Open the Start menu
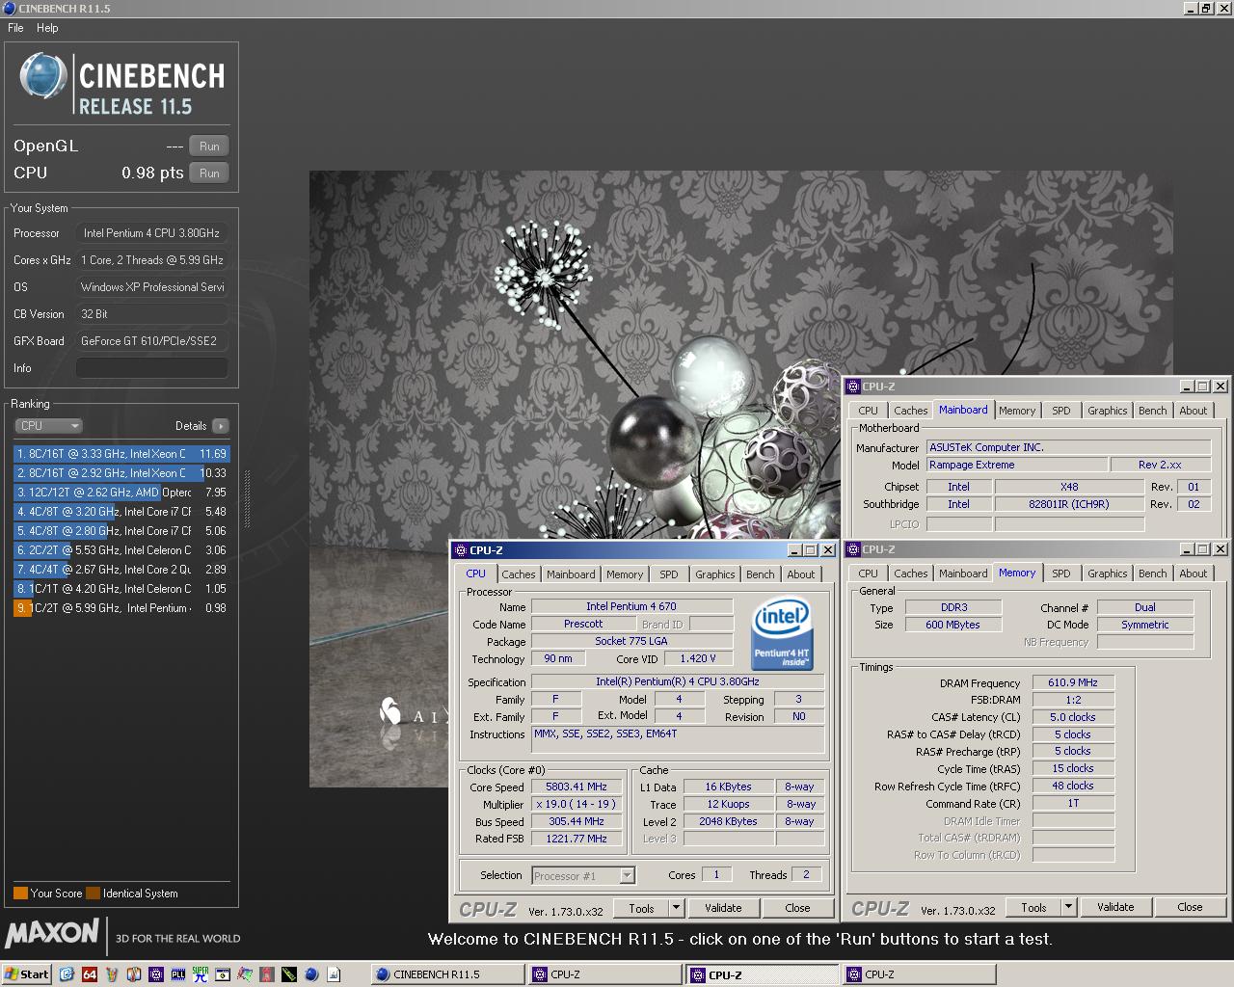The image size is (1234, 987). pos(26,974)
